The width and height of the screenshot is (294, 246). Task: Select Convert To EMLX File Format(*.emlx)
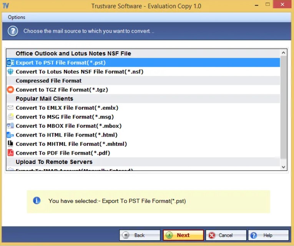point(143,107)
